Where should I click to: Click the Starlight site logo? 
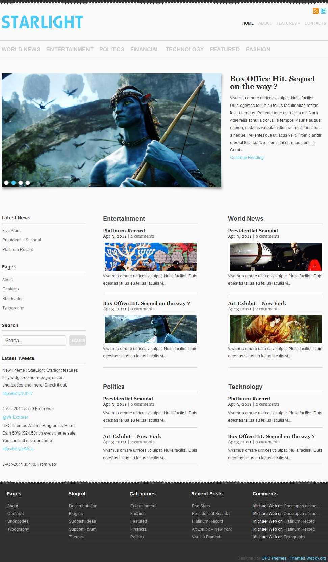(x=42, y=22)
